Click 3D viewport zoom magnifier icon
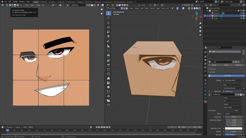The height and width of the screenshot is (138, 246). 200,23
